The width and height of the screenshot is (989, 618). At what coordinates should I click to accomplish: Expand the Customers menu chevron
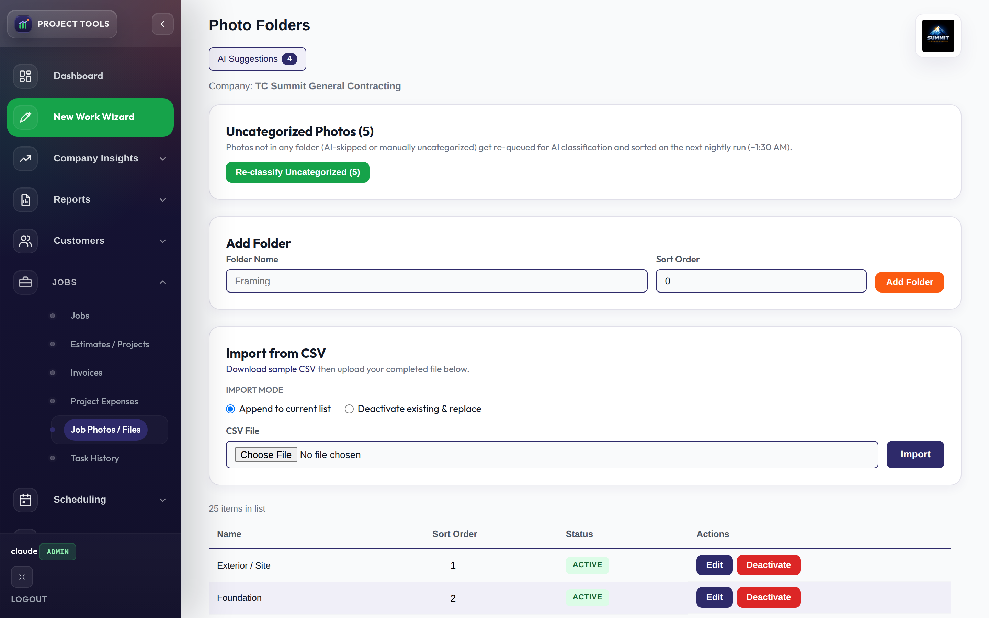pyautogui.click(x=163, y=241)
